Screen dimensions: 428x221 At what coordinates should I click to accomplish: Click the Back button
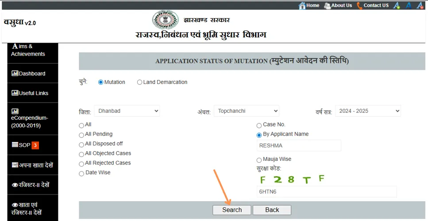[272, 210]
